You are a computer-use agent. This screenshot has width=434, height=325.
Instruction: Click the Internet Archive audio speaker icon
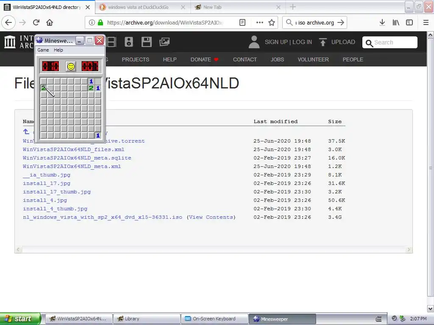pyautogui.click(x=129, y=42)
